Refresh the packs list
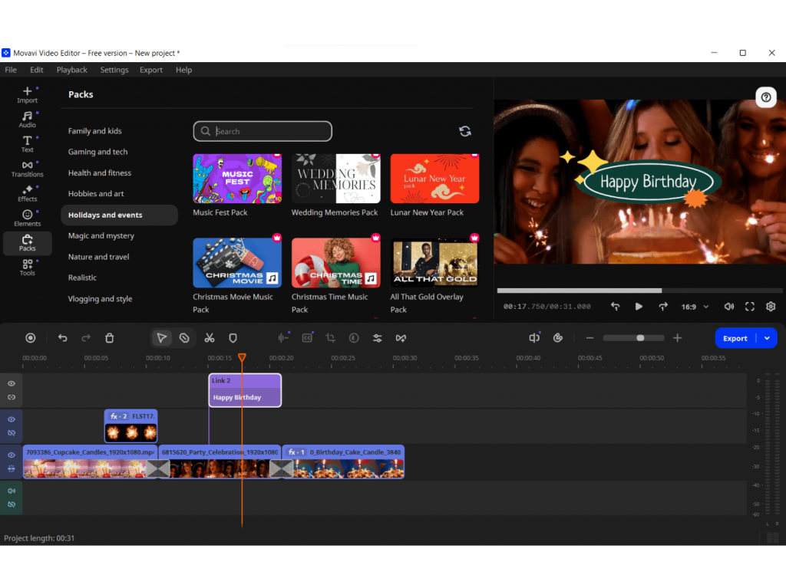 464,131
